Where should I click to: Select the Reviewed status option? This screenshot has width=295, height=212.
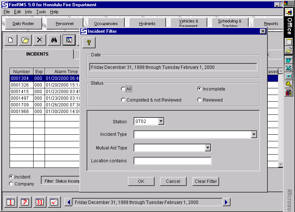point(199,100)
